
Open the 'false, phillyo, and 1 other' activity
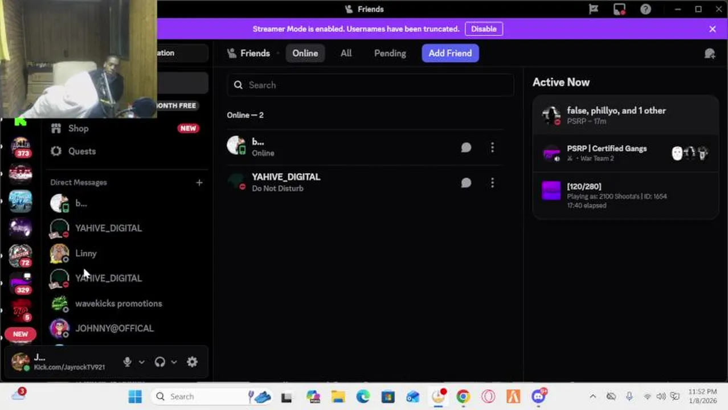coord(625,115)
